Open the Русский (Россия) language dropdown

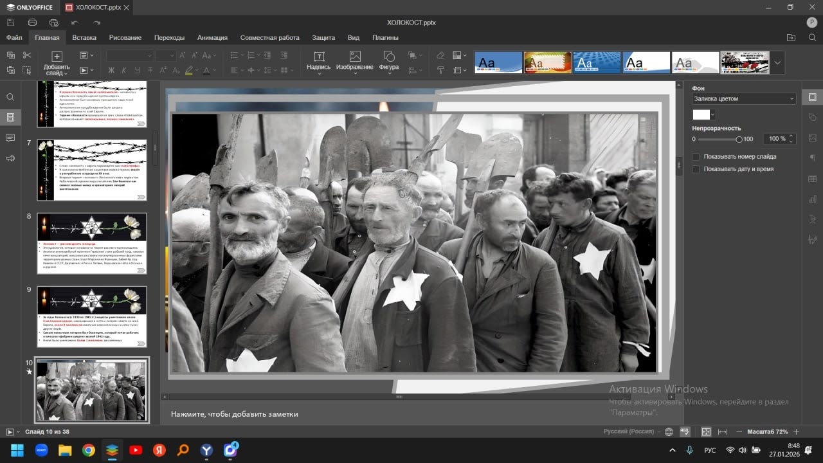pyautogui.click(x=628, y=431)
